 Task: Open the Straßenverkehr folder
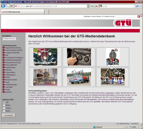click(x=10, y=80)
